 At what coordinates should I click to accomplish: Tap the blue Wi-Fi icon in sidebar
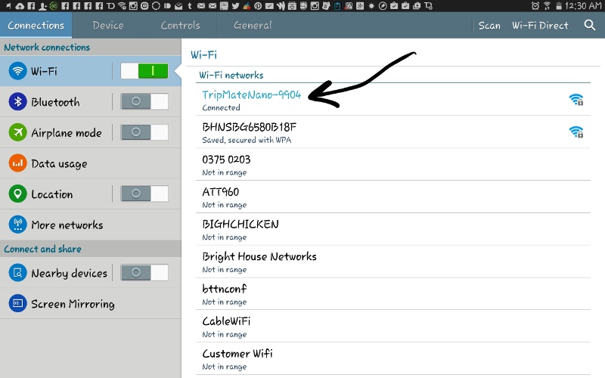17,71
